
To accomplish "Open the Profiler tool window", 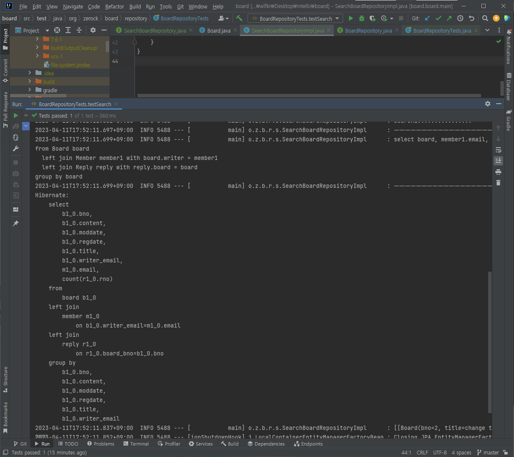I will point(169,444).
